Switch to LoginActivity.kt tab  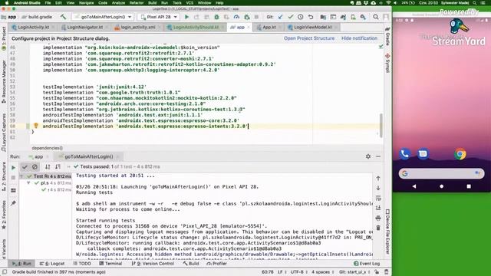tap(33, 28)
